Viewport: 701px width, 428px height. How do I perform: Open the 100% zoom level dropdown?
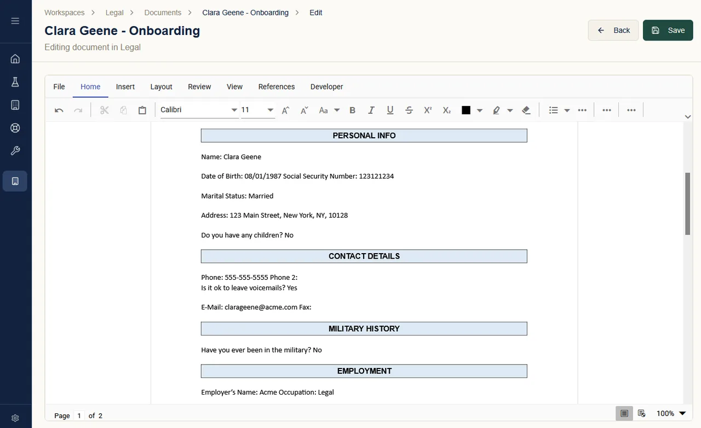coord(682,414)
